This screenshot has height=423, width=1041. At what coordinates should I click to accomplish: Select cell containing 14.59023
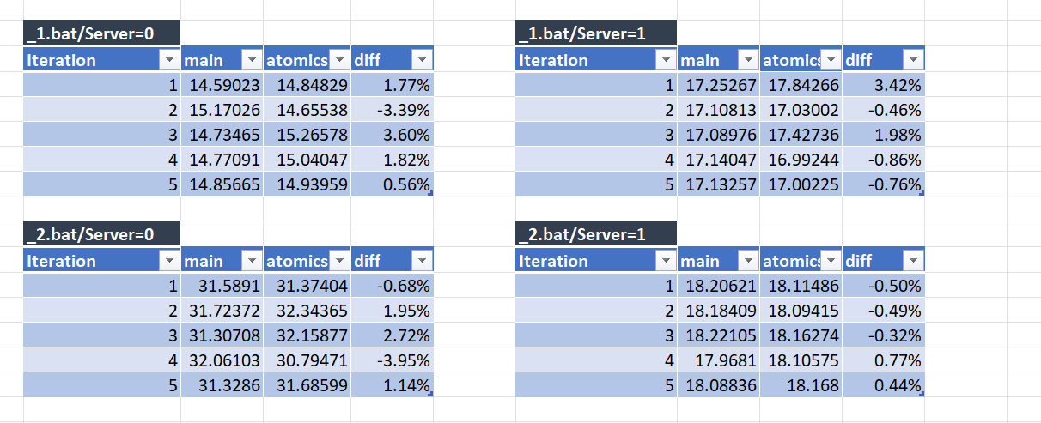point(222,85)
